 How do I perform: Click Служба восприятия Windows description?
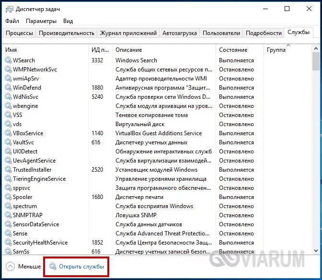click(x=154, y=206)
